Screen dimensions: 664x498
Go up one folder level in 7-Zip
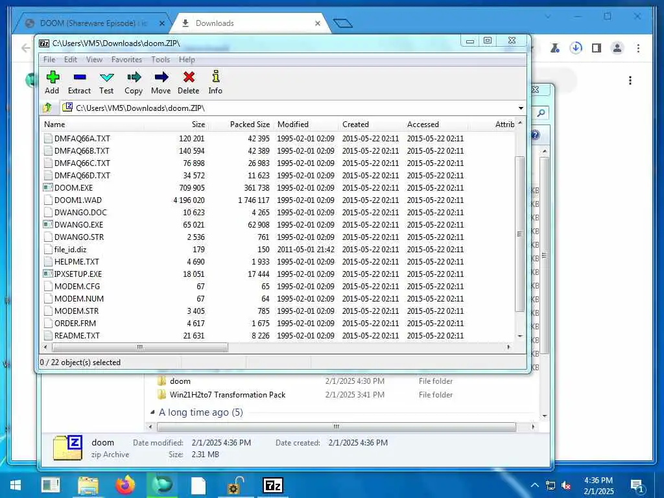click(47, 108)
